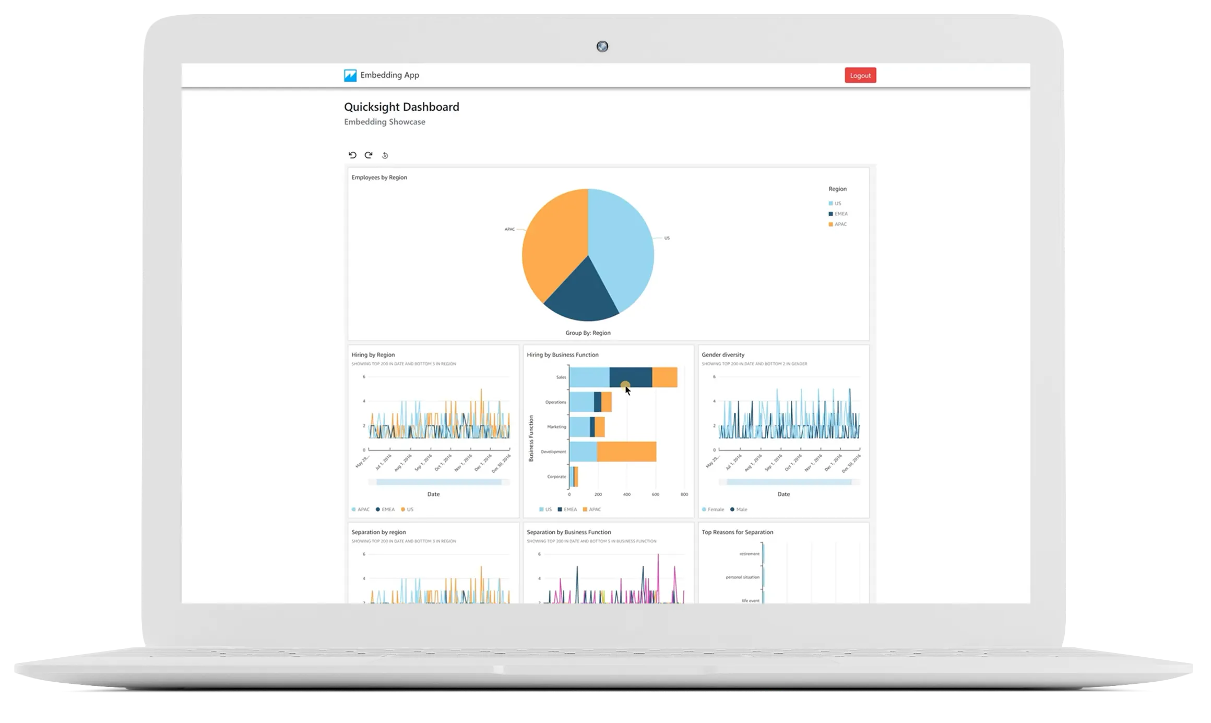Click the reset dashboard icon
Screen dimensions: 1211x723
pyautogui.click(x=385, y=156)
